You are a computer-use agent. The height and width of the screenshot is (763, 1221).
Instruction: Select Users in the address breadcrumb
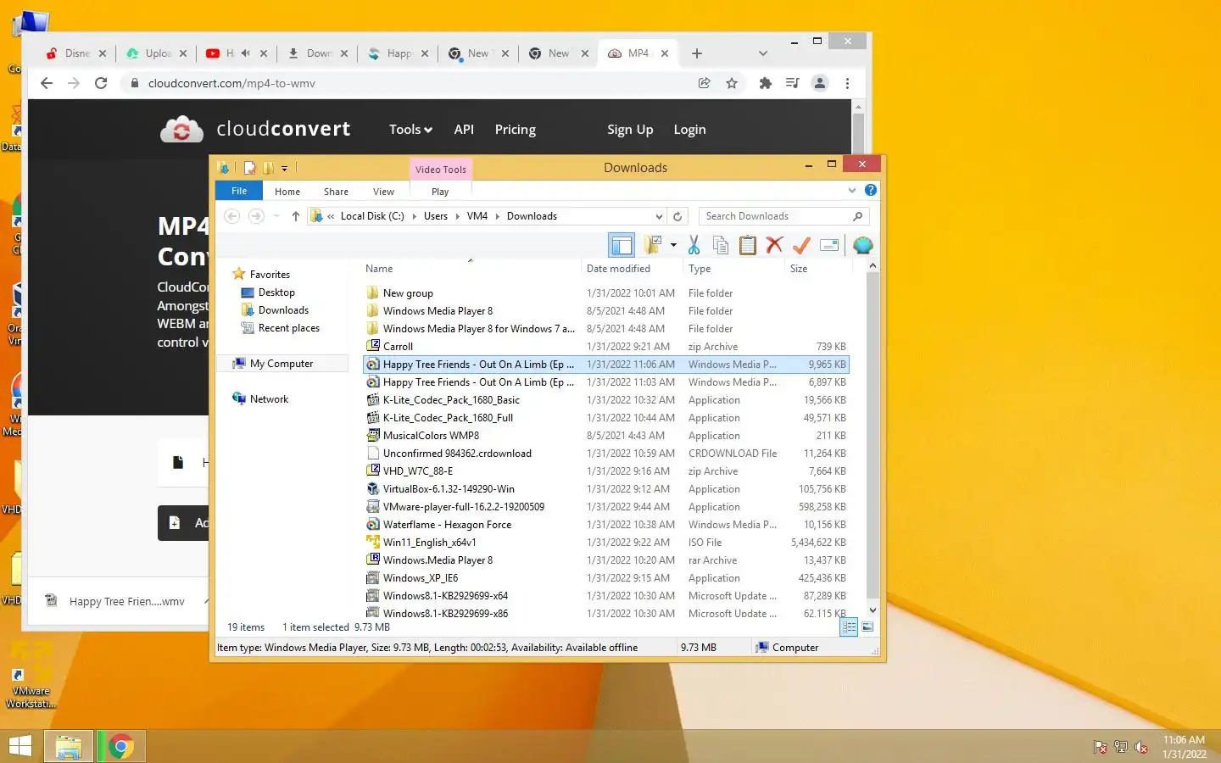pos(436,216)
